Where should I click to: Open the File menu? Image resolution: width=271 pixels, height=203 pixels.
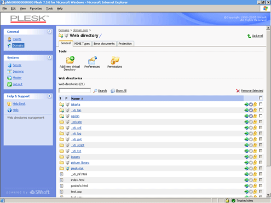[4, 9]
